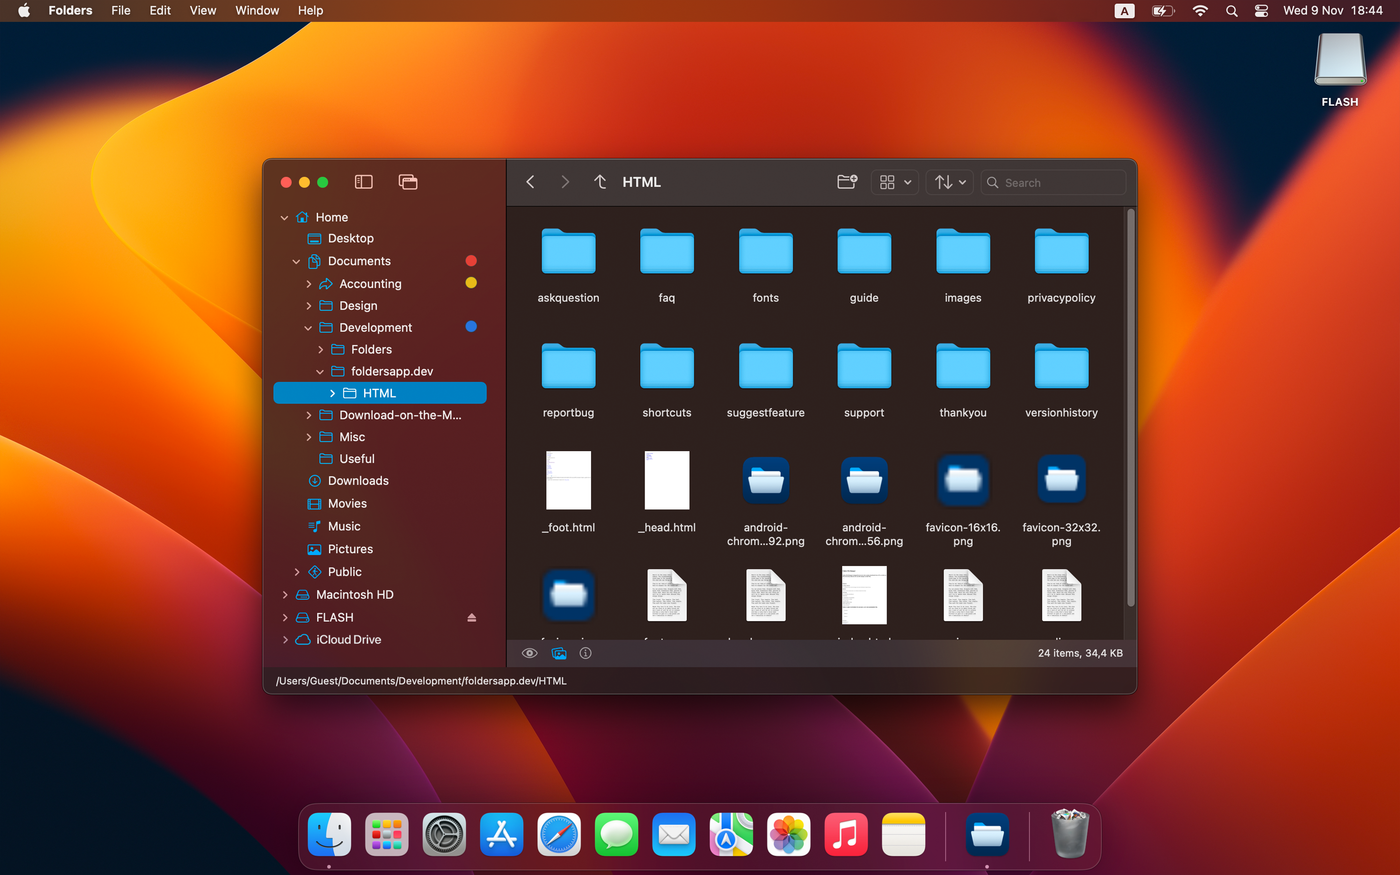Collapse the Home tree node
Screen dimensions: 1400x875
(x=284, y=218)
